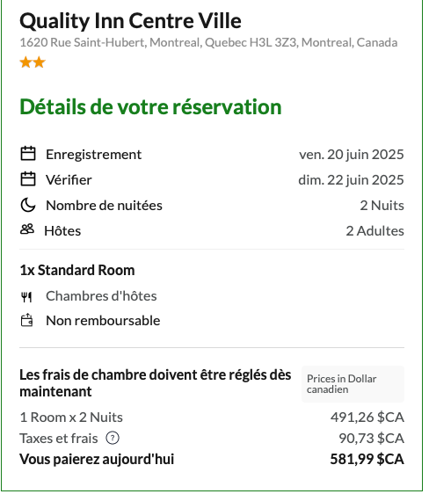Click the Prices in Dollar canadien badge
The height and width of the screenshot is (494, 429).
pyautogui.click(x=353, y=385)
